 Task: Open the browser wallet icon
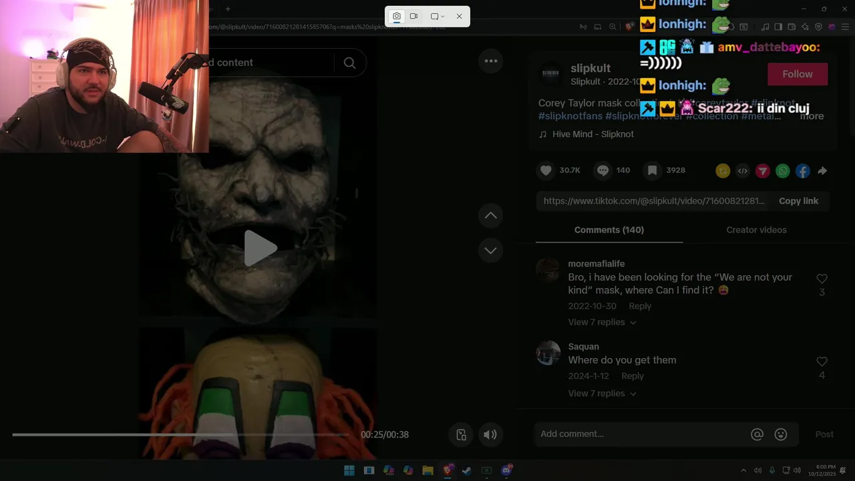click(792, 27)
